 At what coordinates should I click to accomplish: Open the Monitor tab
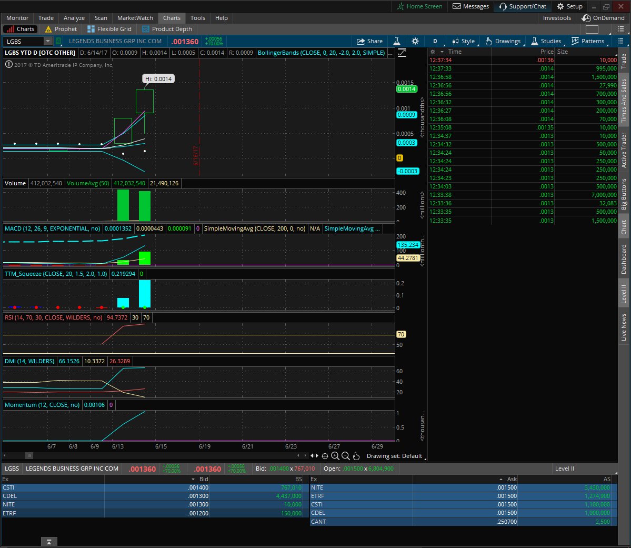(x=17, y=18)
